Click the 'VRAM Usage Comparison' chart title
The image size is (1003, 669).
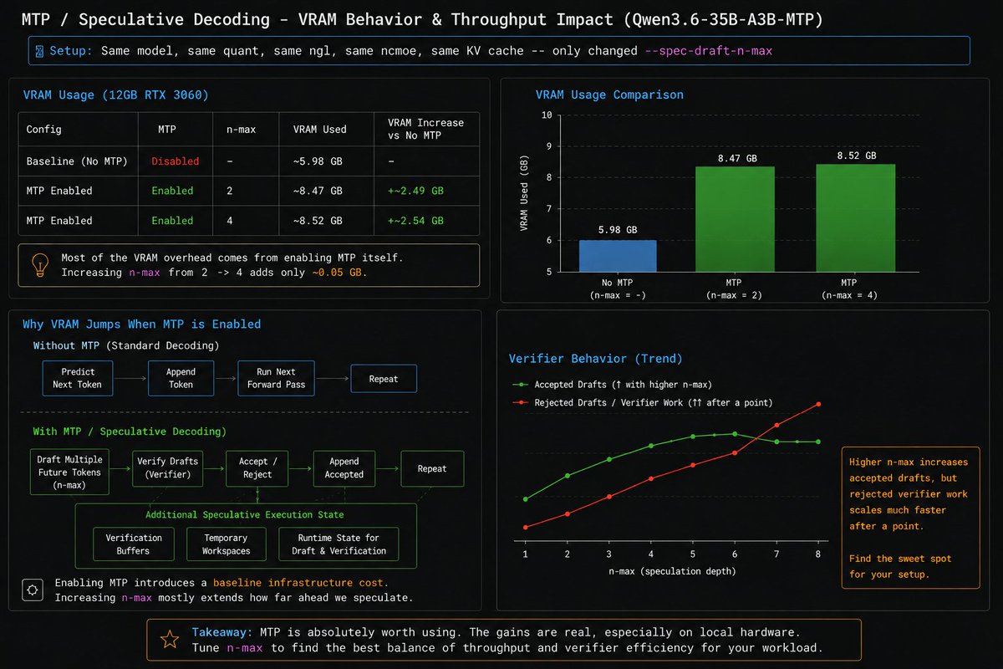(609, 94)
